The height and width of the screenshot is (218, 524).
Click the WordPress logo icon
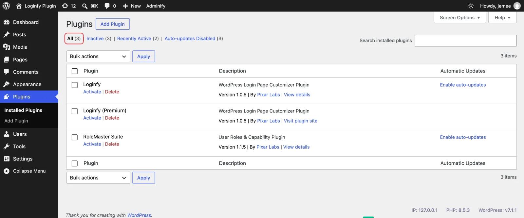6,6
